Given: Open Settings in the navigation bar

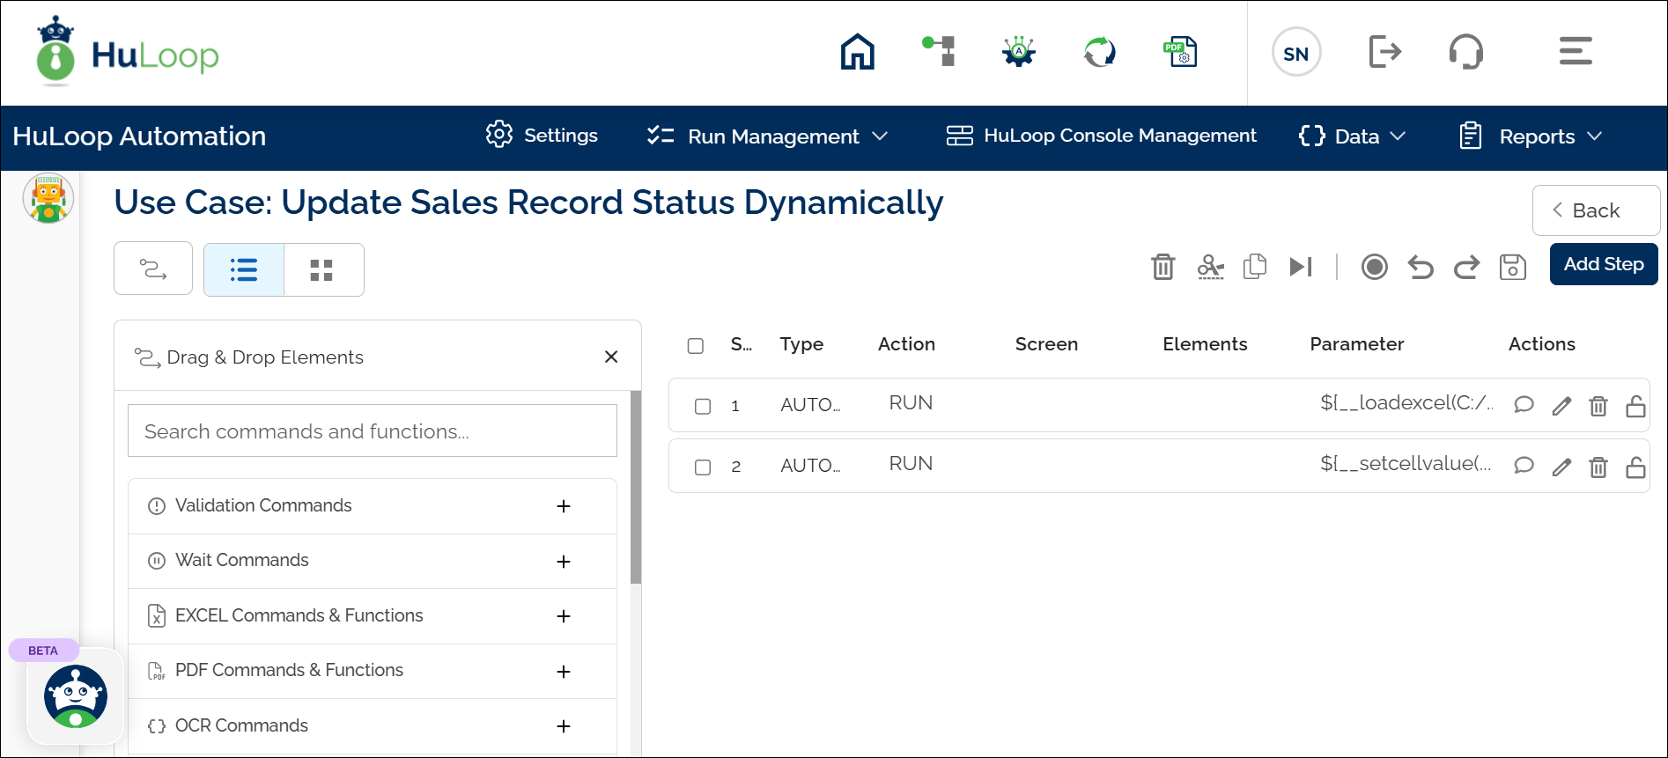Looking at the screenshot, I should pyautogui.click(x=542, y=135).
